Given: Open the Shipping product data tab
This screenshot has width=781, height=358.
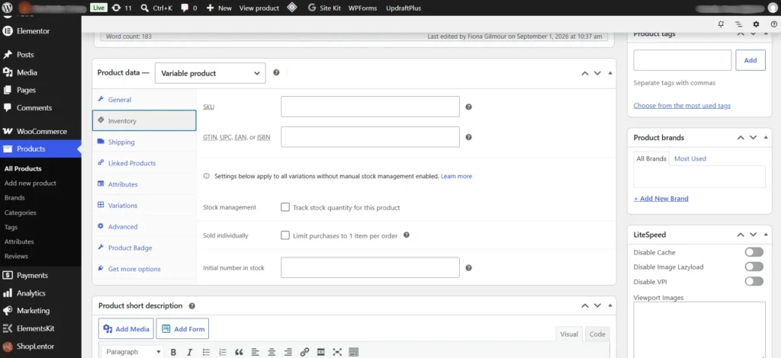Looking at the screenshot, I should point(144,142).
